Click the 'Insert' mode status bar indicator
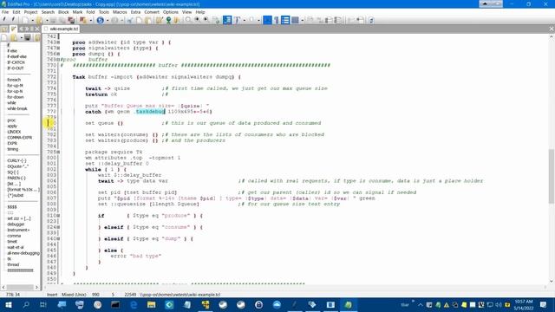The height and width of the screenshot is (312, 555). point(52,295)
